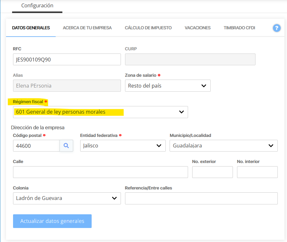
Task: Open the Entidad federativa dropdown
Action: (x=122, y=146)
